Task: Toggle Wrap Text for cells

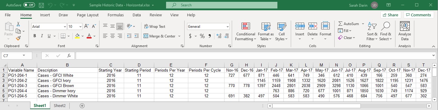Action: pyautogui.click(x=155, y=27)
